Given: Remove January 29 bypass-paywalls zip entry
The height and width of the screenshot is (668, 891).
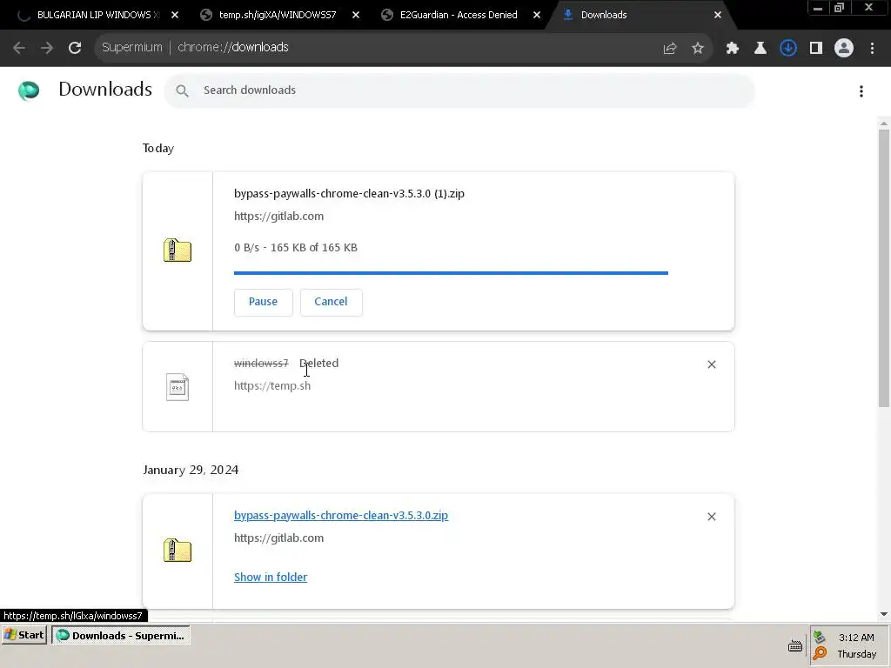Looking at the screenshot, I should tap(712, 517).
